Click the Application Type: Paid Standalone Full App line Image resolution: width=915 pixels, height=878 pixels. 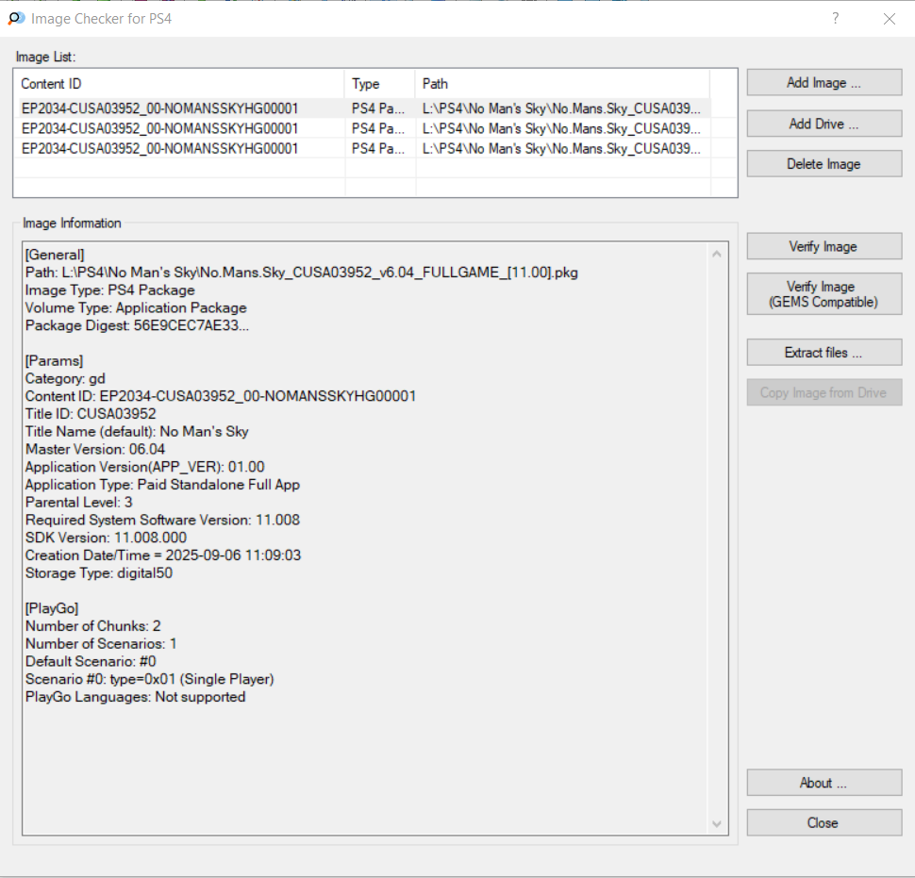163,485
